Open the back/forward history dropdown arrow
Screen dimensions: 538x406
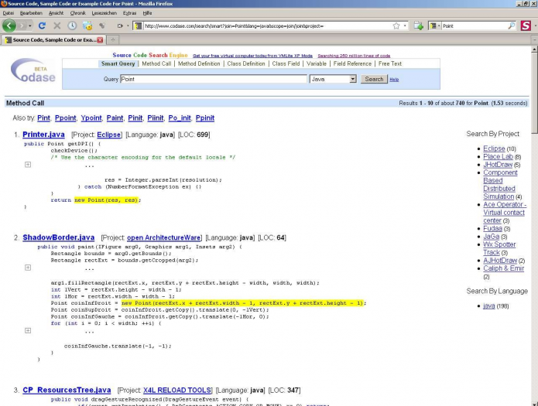tap(30, 26)
